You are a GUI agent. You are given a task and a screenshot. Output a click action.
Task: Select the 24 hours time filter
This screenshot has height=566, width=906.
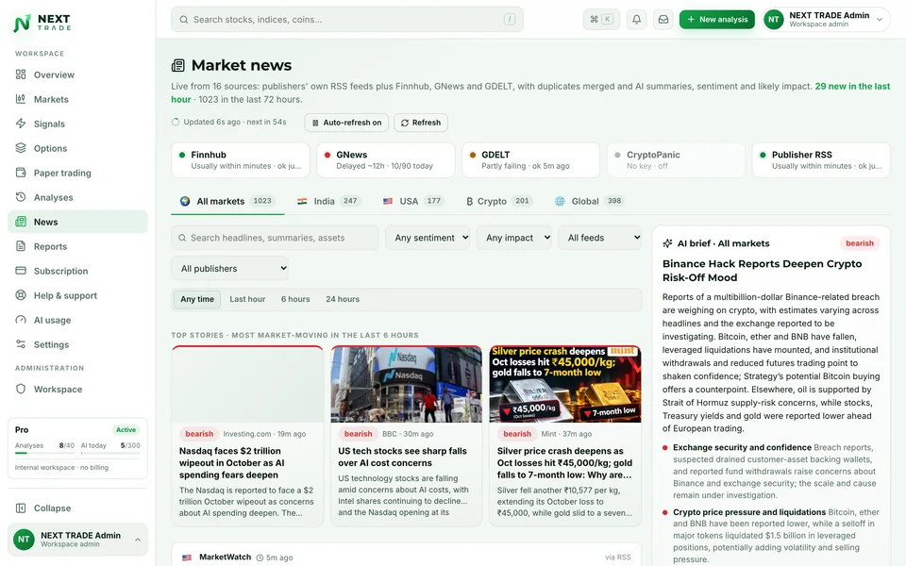point(343,299)
